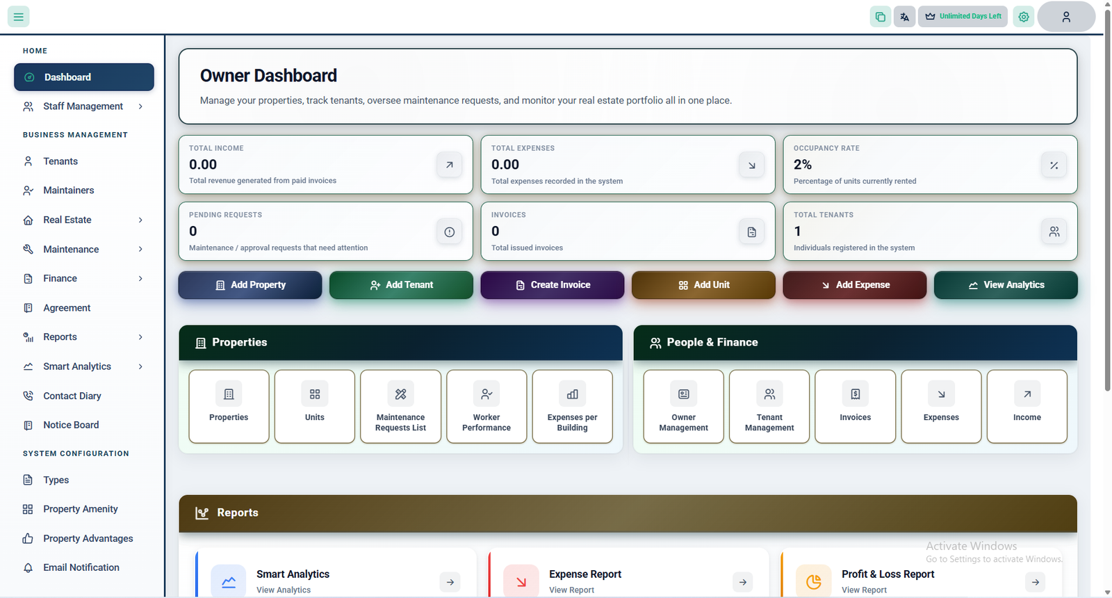The image size is (1112, 598).
Task: Click Expense Report red arrow icon
Action: coord(521,582)
